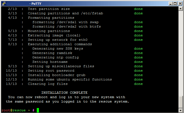
Task: Click formatting /dev/sda2 with btrfs text
Action: [x=67, y=26]
